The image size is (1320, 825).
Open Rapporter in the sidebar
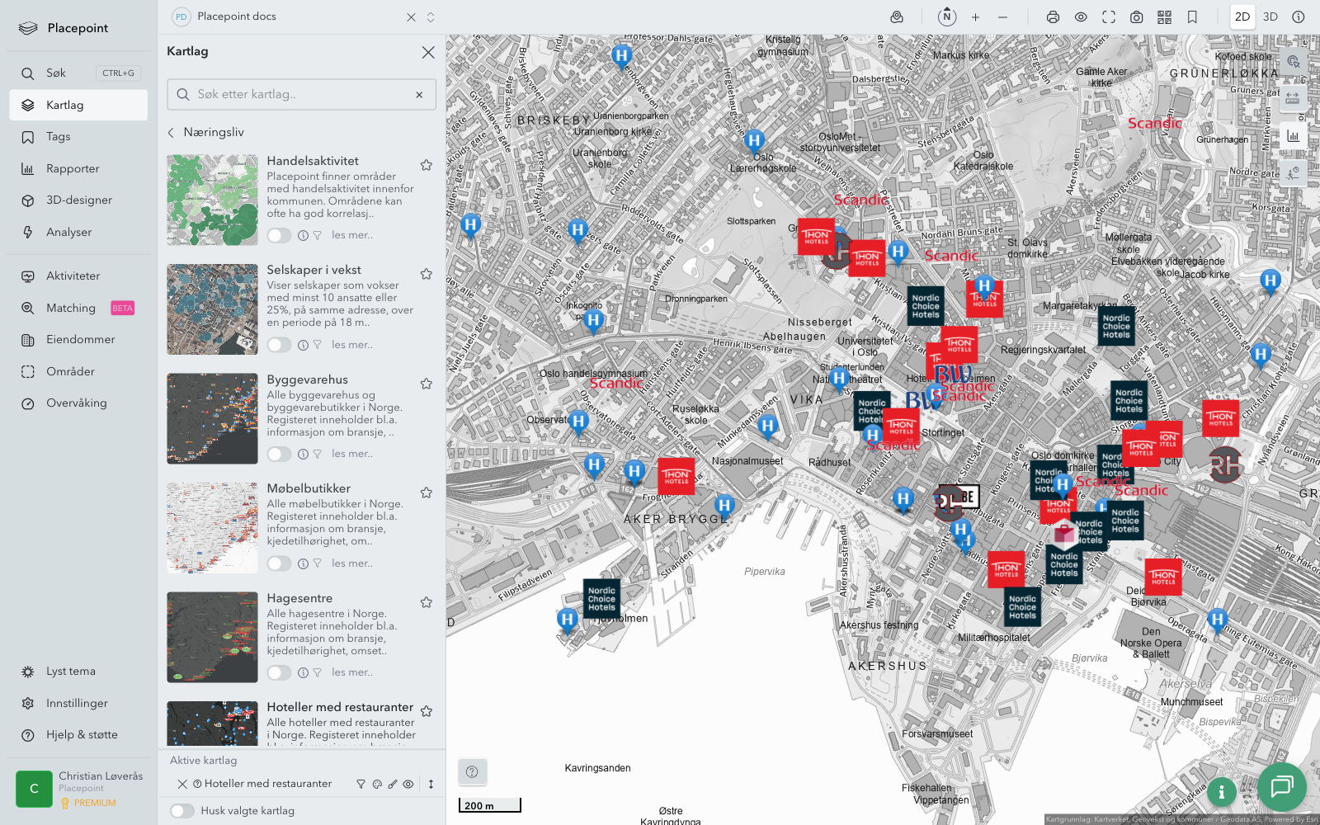[73, 169]
